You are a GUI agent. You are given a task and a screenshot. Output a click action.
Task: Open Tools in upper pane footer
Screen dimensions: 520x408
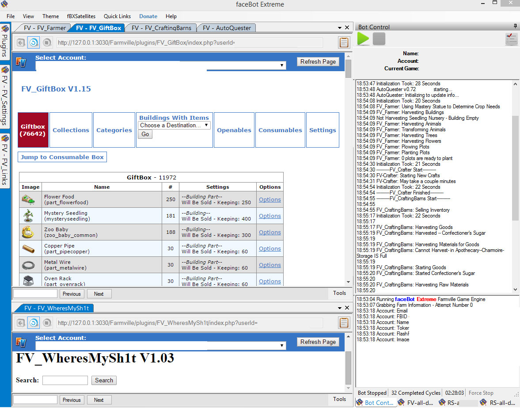tap(339, 293)
